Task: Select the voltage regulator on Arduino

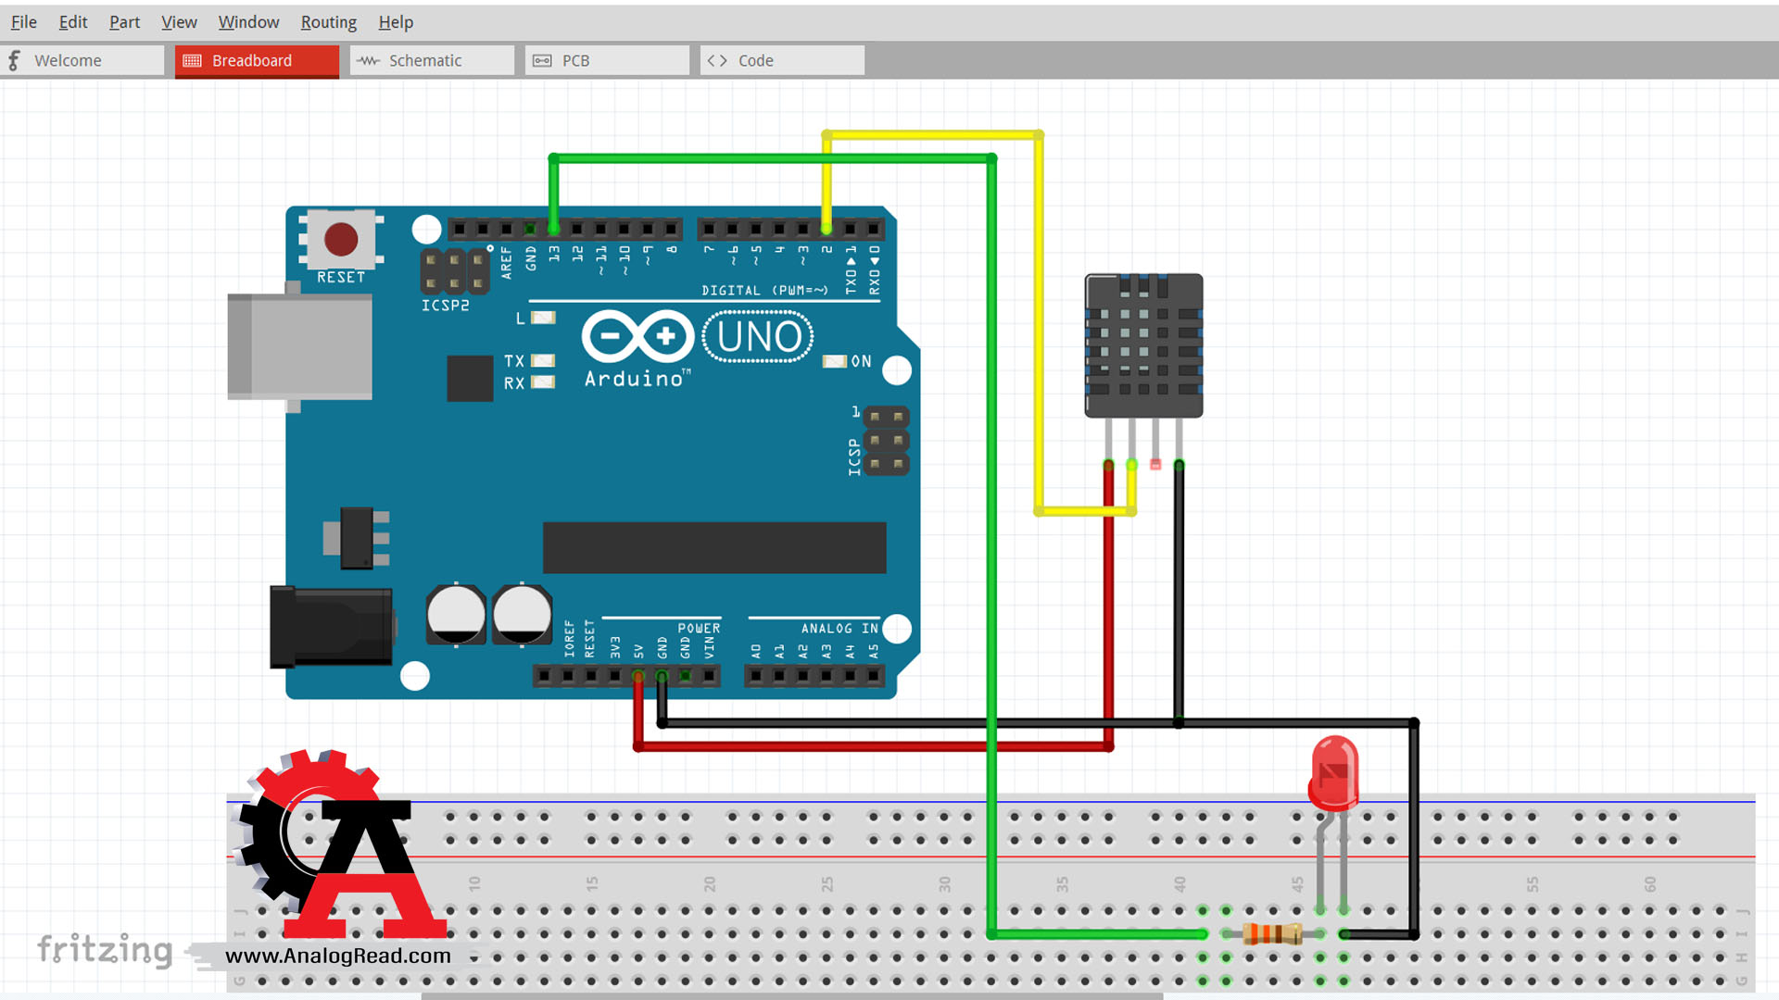Action: click(357, 537)
